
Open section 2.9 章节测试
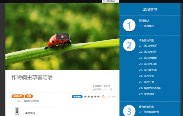tap(147, 94)
